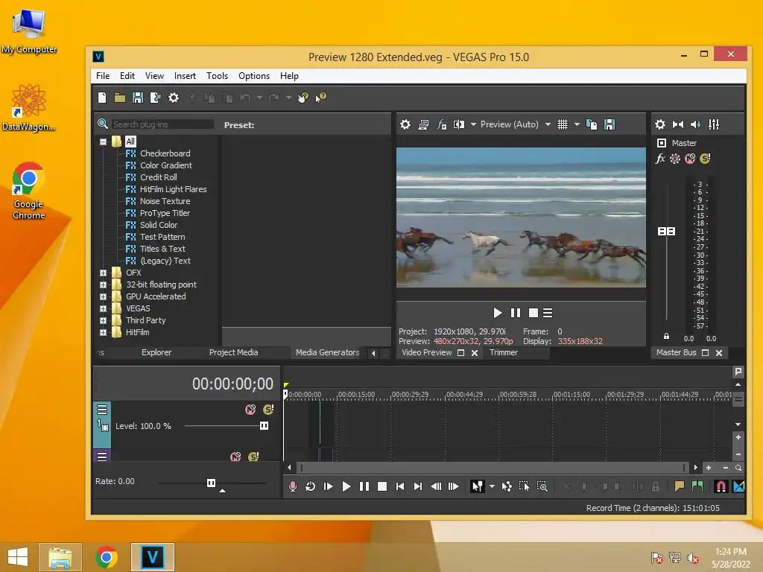Select Normal Edit Tool in timeline toolbar
This screenshot has height=572, width=763.
click(x=477, y=486)
